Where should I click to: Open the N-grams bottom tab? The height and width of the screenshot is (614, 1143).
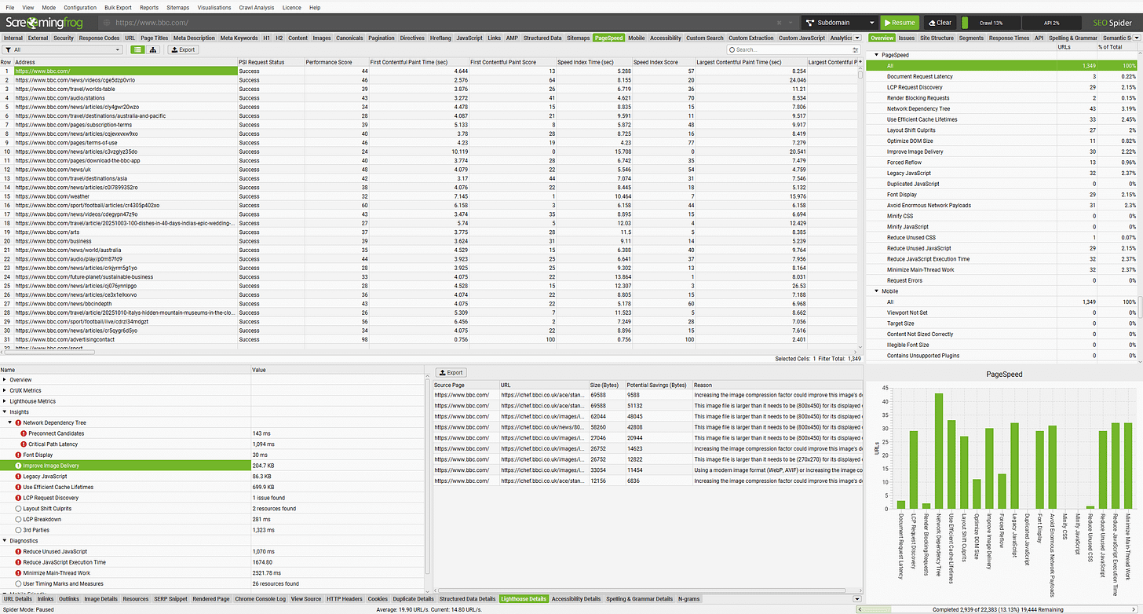pos(688,598)
